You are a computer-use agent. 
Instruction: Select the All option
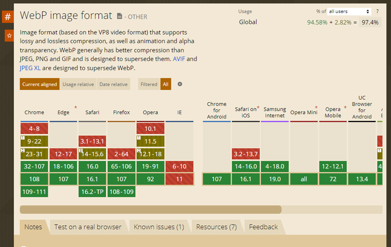(165, 84)
